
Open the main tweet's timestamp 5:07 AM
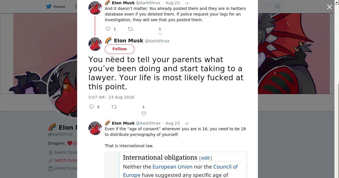click(x=111, y=97)
